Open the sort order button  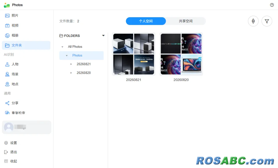click(x=253, y=21)
